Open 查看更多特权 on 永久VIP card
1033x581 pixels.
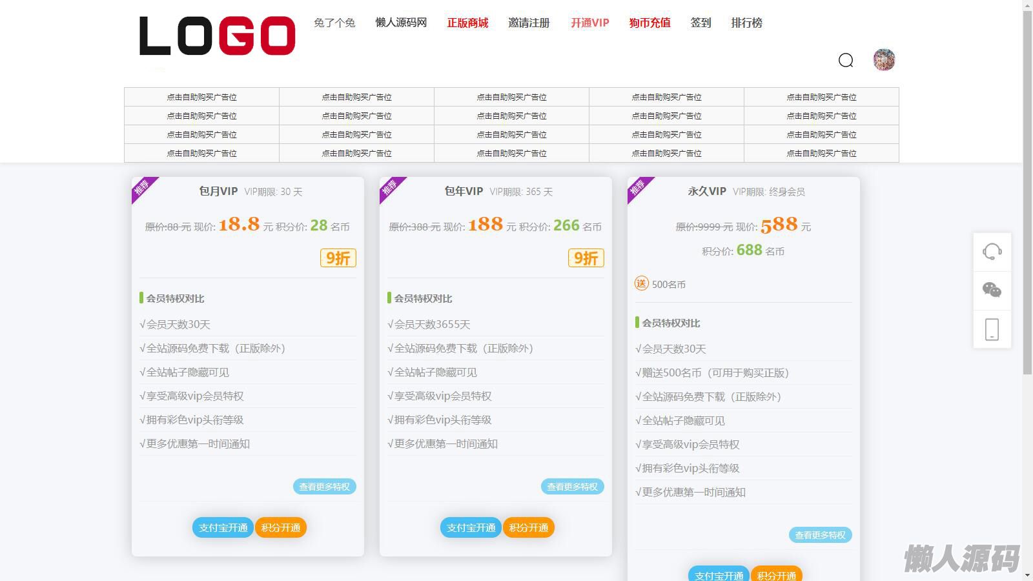(820, 535)
